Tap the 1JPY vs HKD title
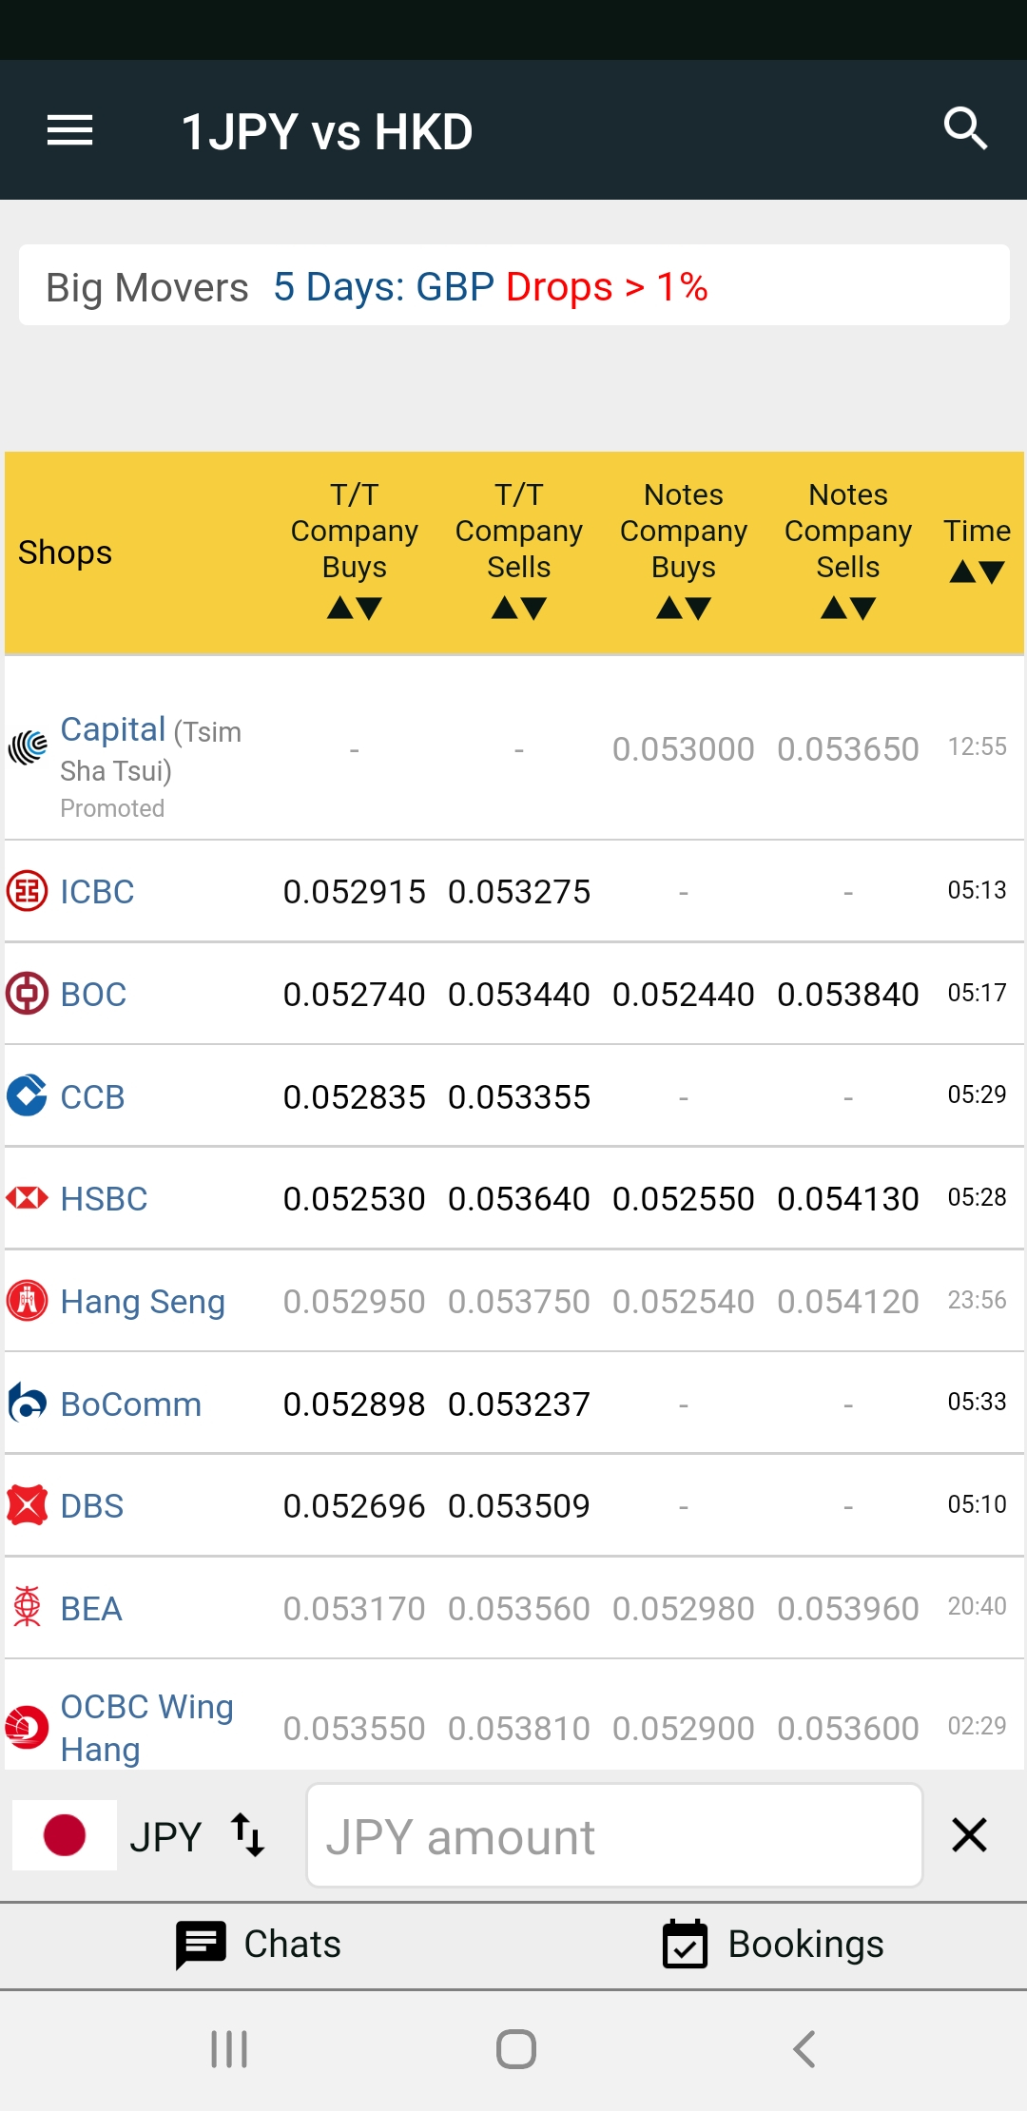This screenshot has width=1027, height=2111. [x=327, y=131]
